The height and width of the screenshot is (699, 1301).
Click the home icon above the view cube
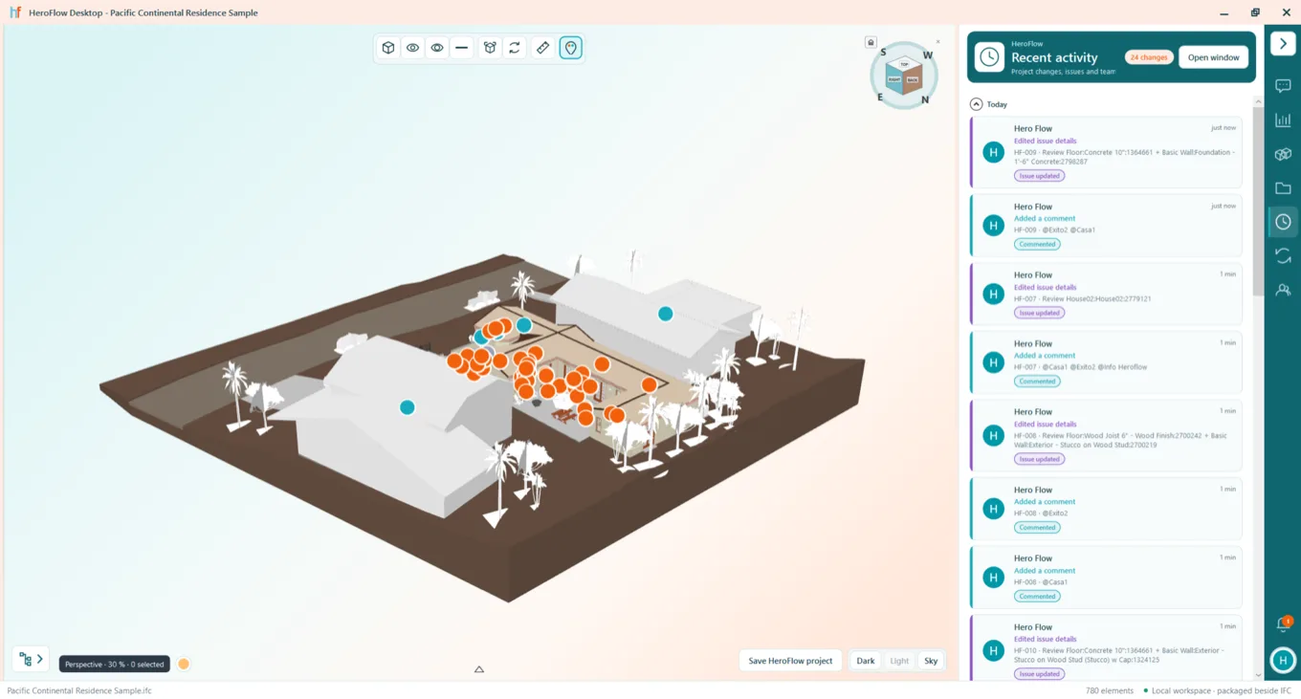point(871,42)
